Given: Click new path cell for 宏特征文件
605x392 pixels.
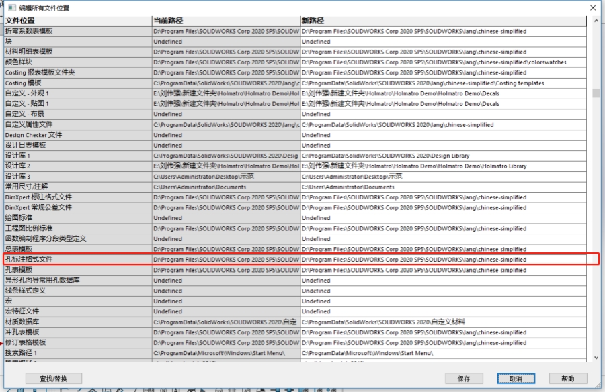Looking at the screenshot, I should point(444,311).
